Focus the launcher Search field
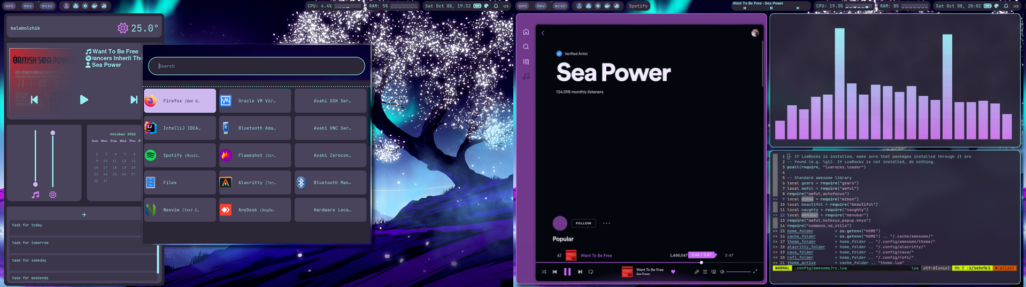The image size is (1026, 287). tap(257, 66)
